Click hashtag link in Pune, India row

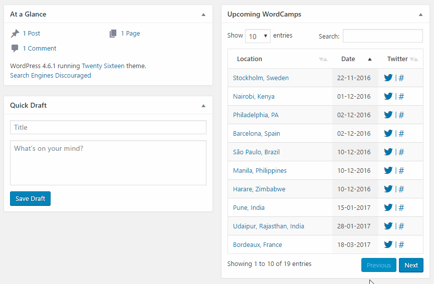click(x=401, y=208)
